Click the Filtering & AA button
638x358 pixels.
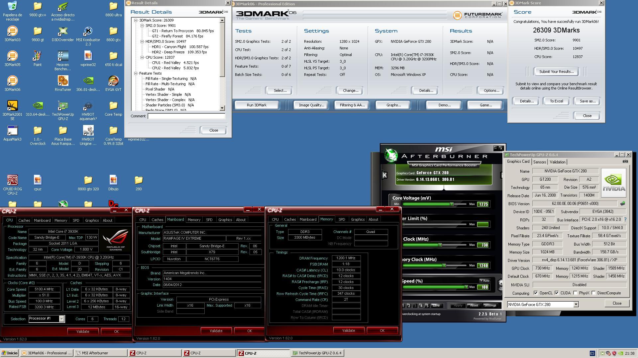point(352,105)
